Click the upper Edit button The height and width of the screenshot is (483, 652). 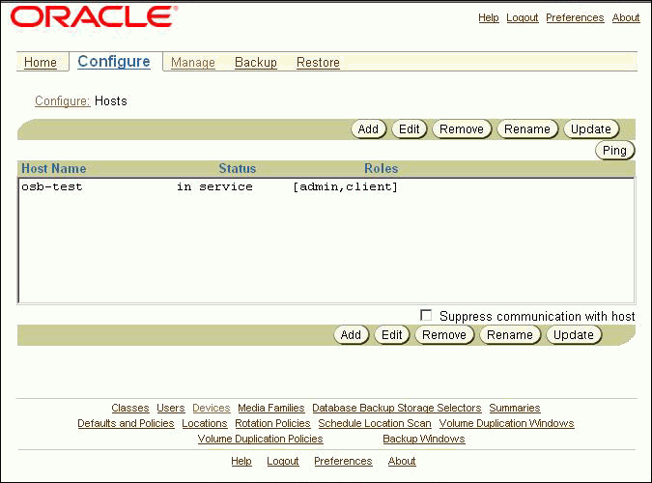tap(410, 129)
